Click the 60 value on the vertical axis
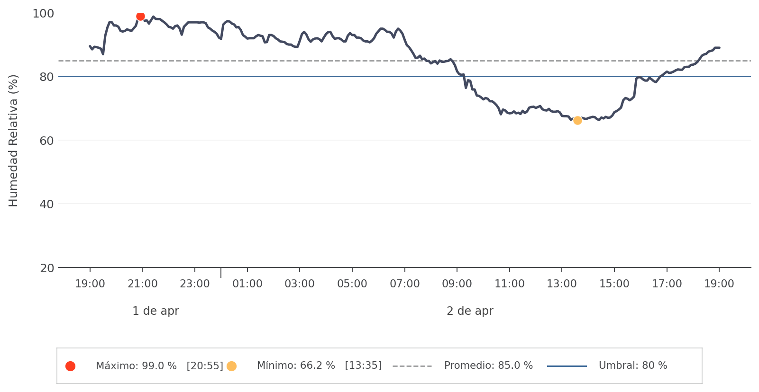 pyautogui.click(x=46, y=141)
